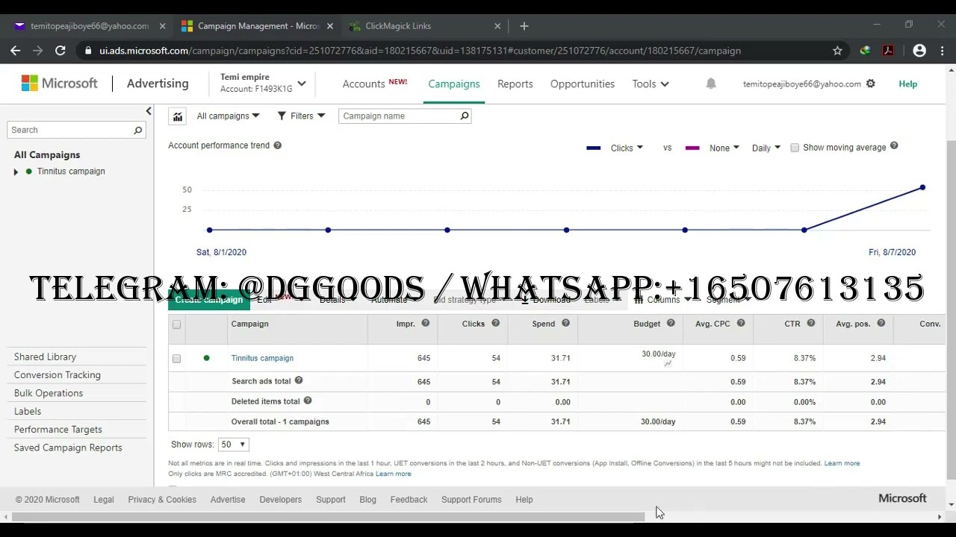This screenshot has height=537, width=956.
Task: Open the Adobe Acrobat extension icon
Action: tap(888, 51)
